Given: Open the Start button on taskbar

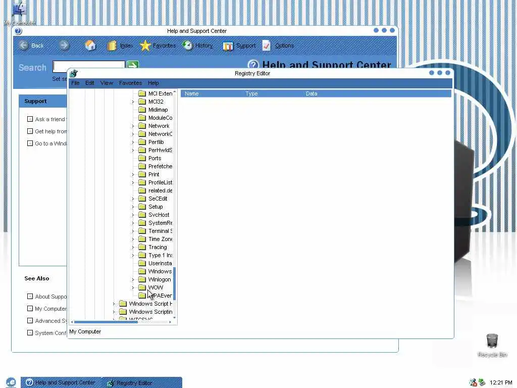Looking at the screenshot, I should pyautogui.click(x=11, y=382).
